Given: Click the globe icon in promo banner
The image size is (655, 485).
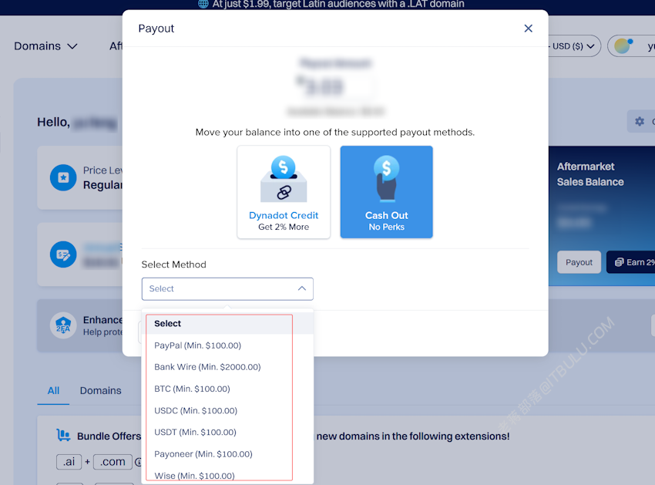Looking at the screenshot, I should point(203,4).
